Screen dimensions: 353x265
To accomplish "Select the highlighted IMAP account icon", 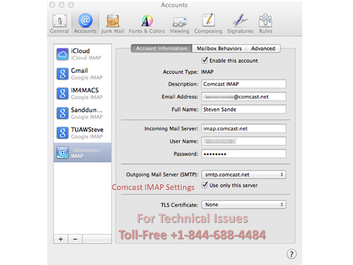I will click(62, 152).
